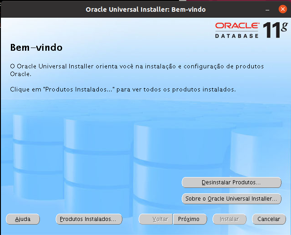Open Sobre o Oracle Universal Installer
Screen dimensions: 291x235
point(232,199)
